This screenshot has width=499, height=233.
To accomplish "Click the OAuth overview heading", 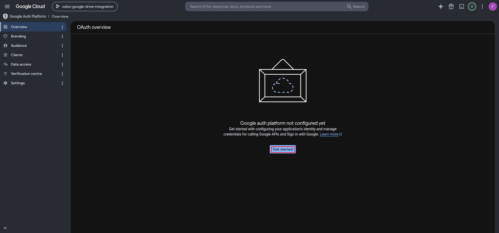I will pyautogui.click(x=94, y=27).
